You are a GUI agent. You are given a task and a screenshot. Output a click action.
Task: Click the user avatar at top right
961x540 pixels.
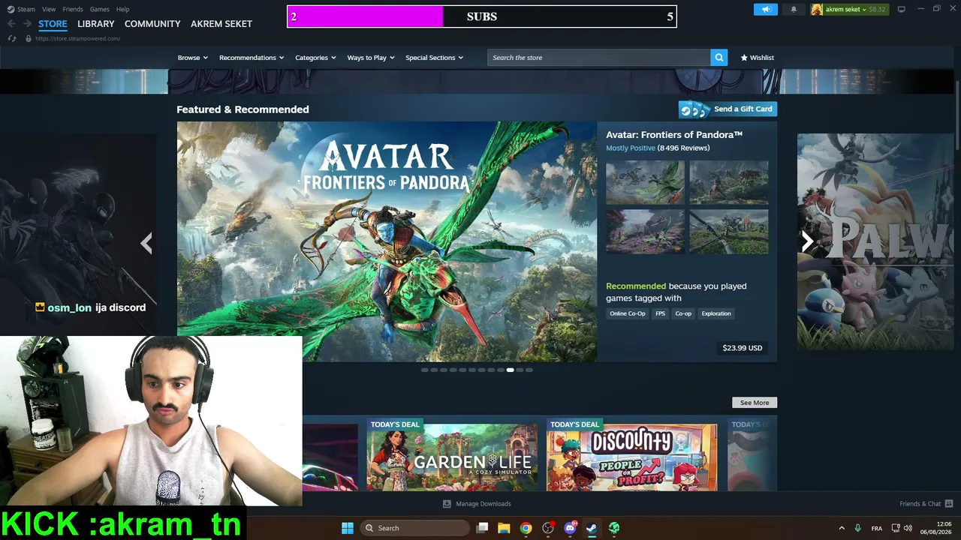[817, 9]
